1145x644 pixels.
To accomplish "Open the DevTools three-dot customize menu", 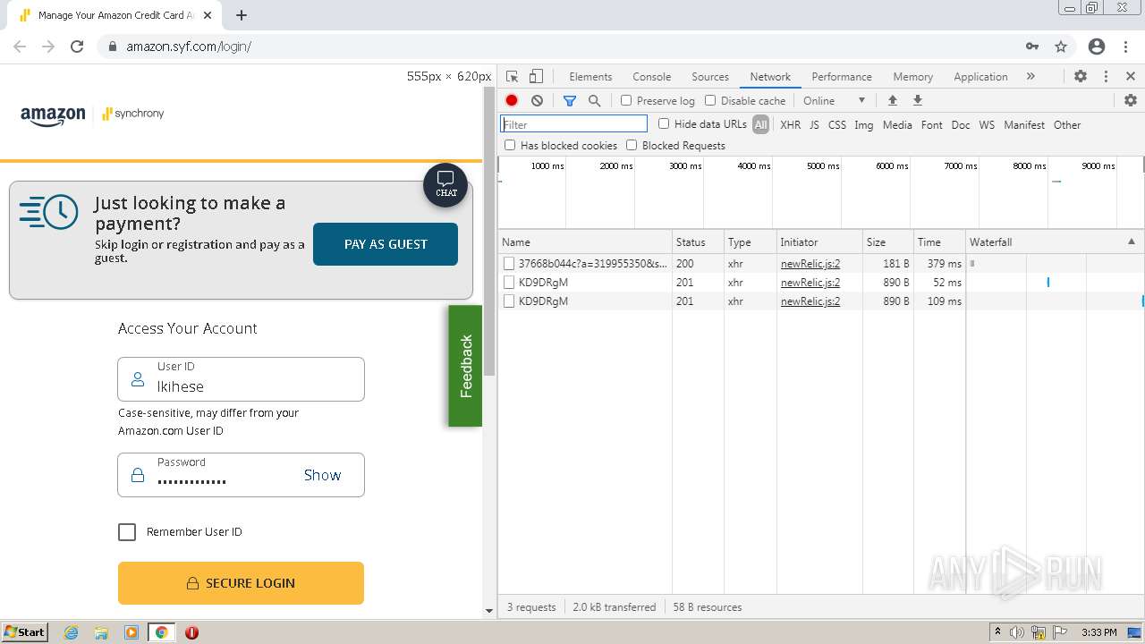I will coord(1106,77).
